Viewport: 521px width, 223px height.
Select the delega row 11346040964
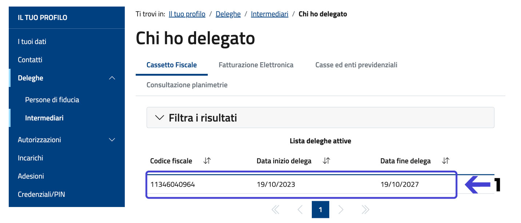(x=301, y=184)
